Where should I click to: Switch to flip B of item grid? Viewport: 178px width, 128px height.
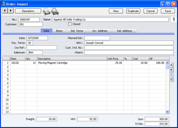click(171, 70)
